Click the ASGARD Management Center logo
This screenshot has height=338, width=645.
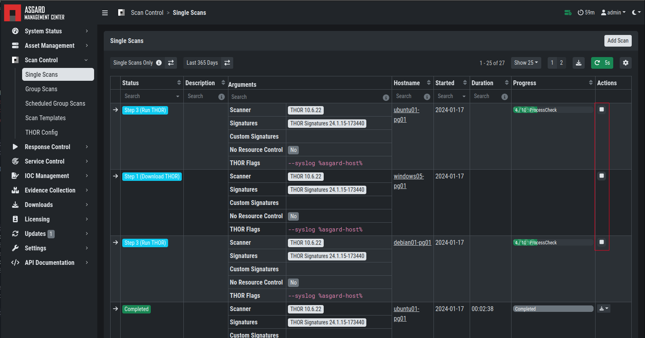click(x=35, y=13)
